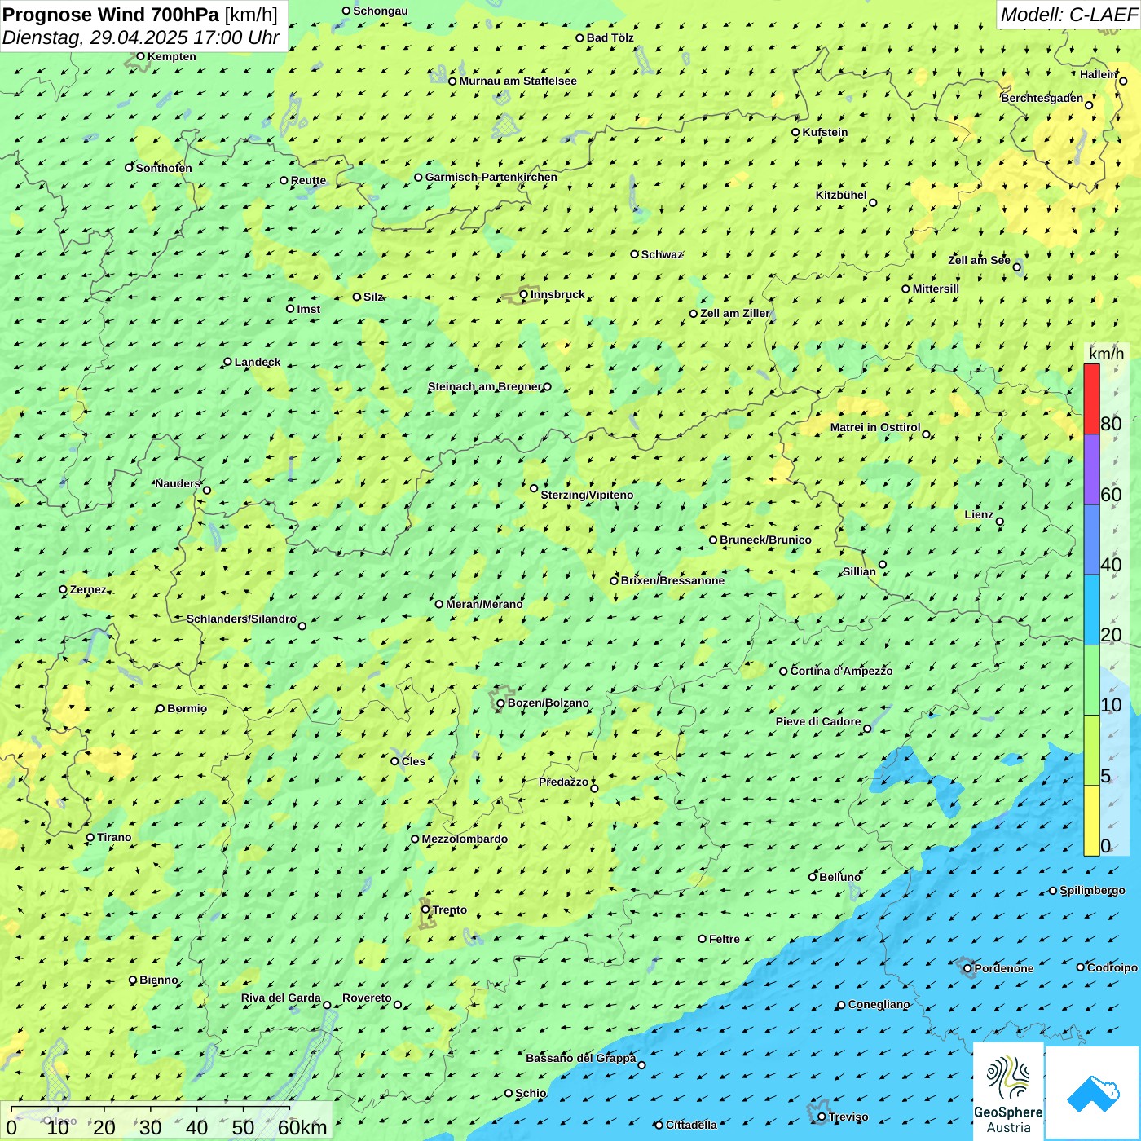Screen dimensions: 1141x1141
Task: Select the Bozen/Bolzano location marker
Action: click(x=501, y=703)
